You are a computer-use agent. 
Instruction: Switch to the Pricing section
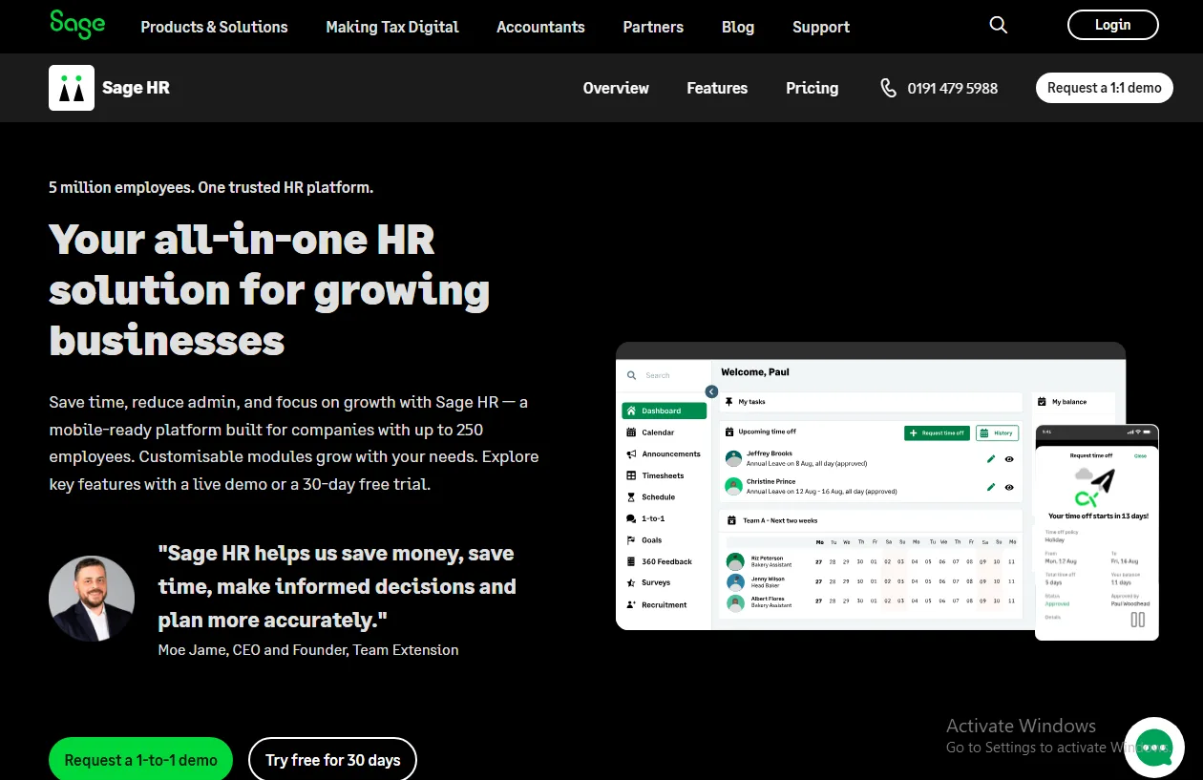tap(812, 88)
